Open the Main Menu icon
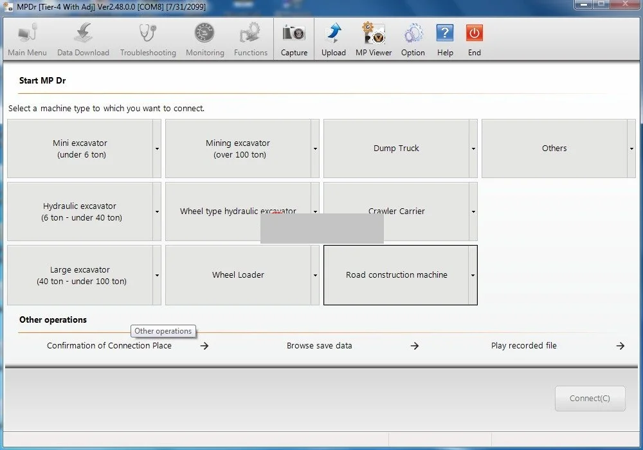The height and width of the screenshot is (450, 643). [x=27, y=35]
